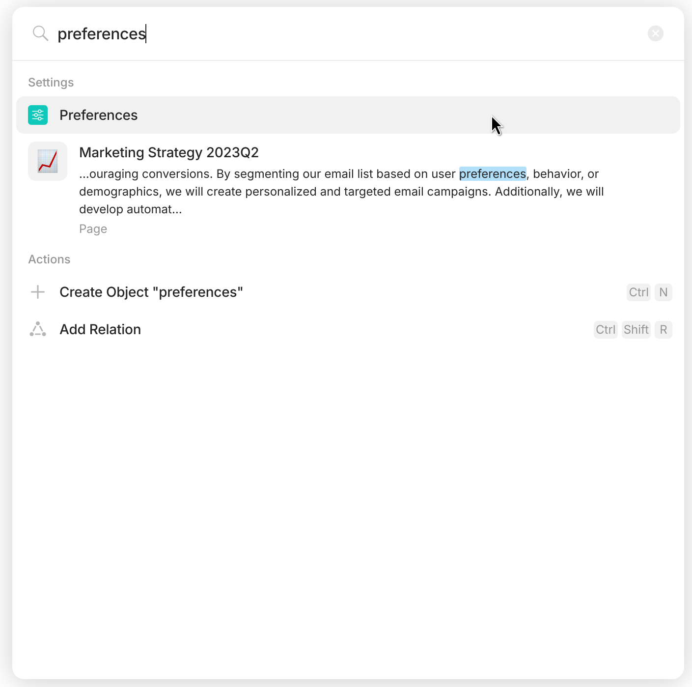This screenshot has height=687, width=692.
Task: Click the Settings section header
Action: coord(51,83)
